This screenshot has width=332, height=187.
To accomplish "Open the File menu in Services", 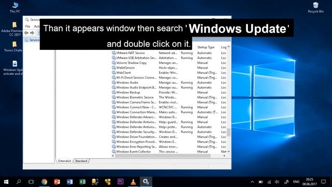I will [27, 26].
